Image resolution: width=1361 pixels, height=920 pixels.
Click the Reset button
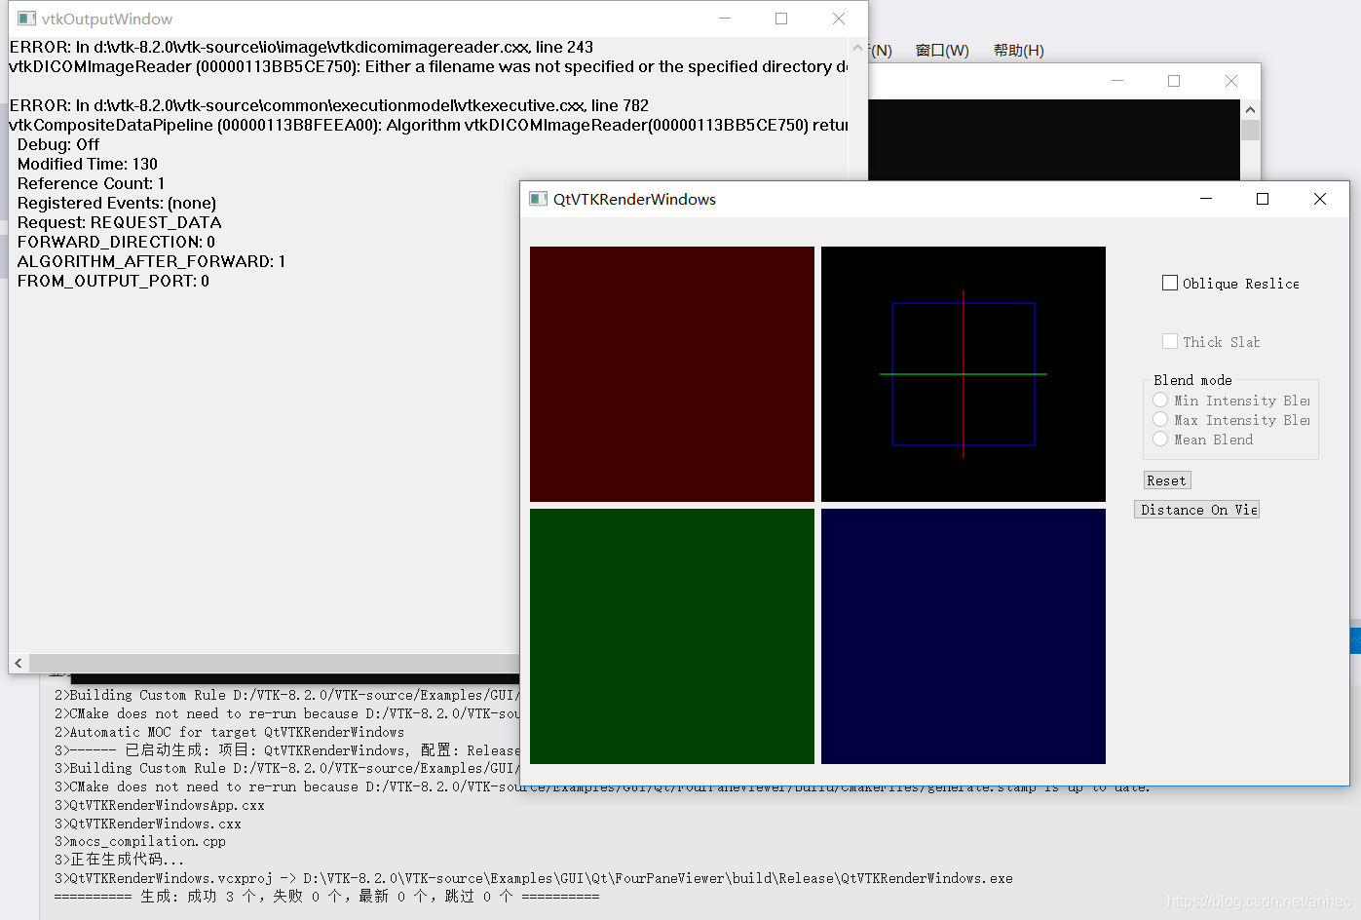click(1167, 480)
